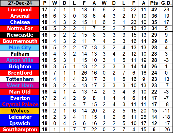Viewport: 173px width, 133px height.
Task: Click the Brighton team name cell
Action: tap(20, 66)
